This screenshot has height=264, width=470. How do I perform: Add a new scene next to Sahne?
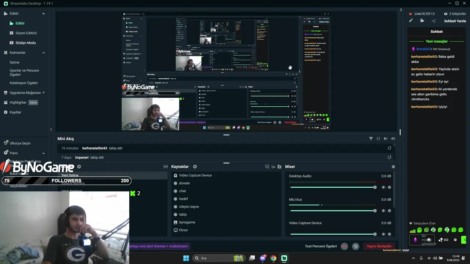pyautogui.click(x=79, y=166)
